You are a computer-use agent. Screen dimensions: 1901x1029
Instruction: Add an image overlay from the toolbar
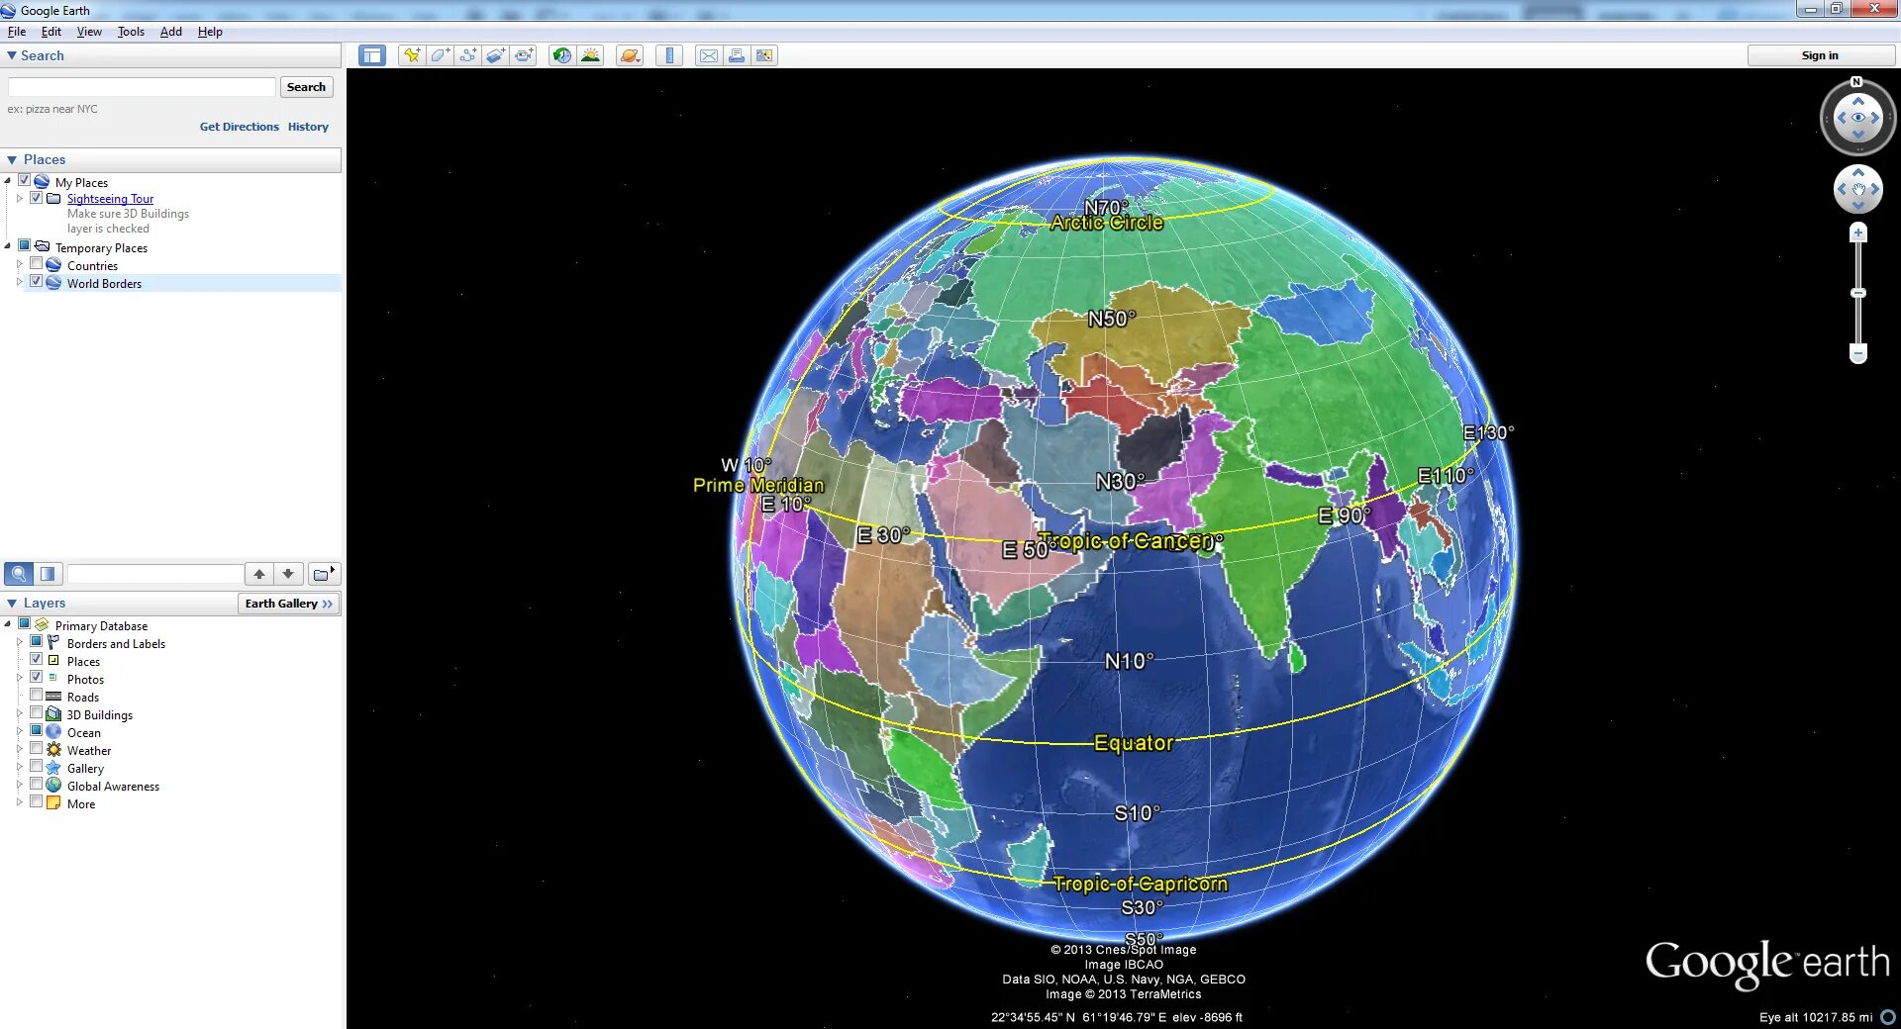coord(496,55)
